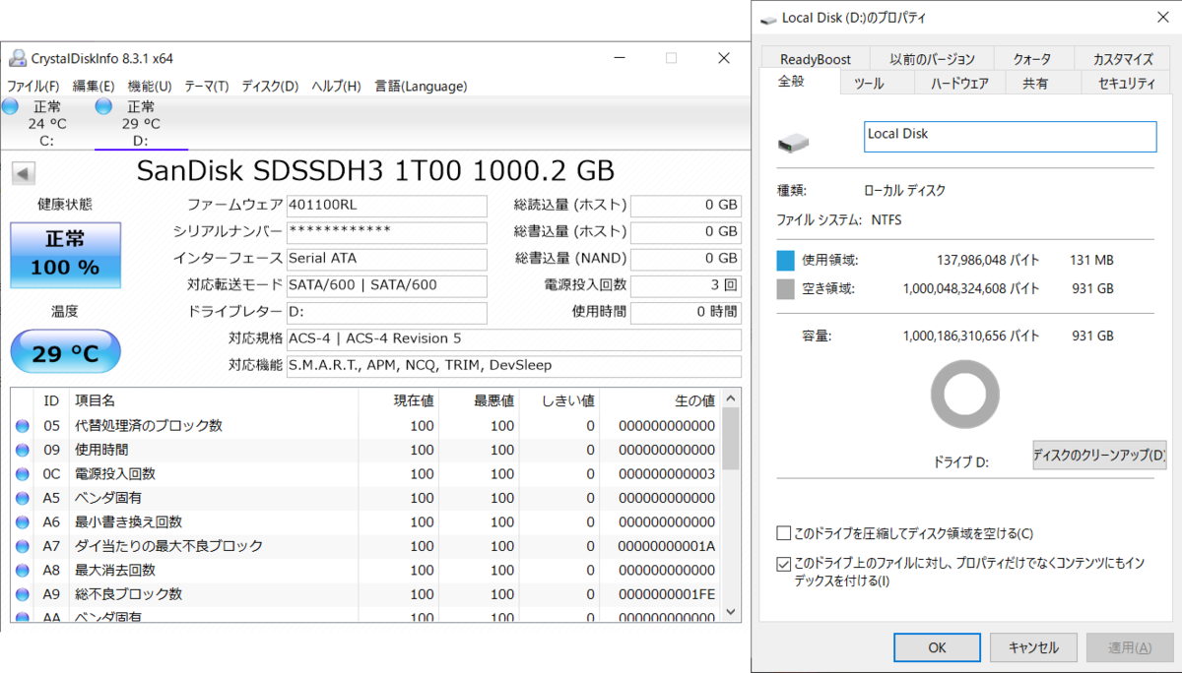Open the 機能(U) menu
The height and width of the screenshot is (673, 1182).
coord(150,86)
